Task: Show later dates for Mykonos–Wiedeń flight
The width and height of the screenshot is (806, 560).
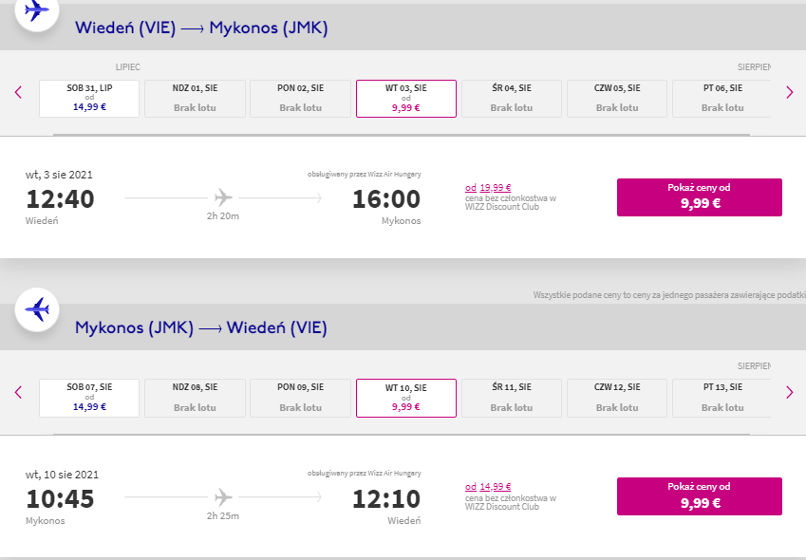Action: point(790,393)
